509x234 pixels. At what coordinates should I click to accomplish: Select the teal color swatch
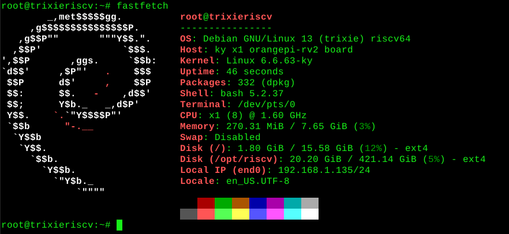coord(293,203)
